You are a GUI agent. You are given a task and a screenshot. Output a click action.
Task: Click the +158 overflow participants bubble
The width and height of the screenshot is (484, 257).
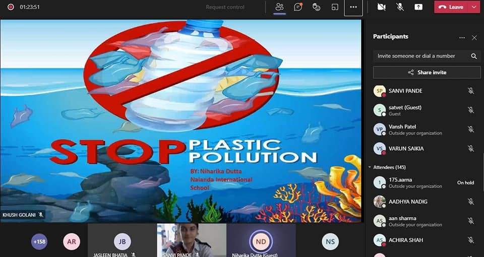pos(39,241)
